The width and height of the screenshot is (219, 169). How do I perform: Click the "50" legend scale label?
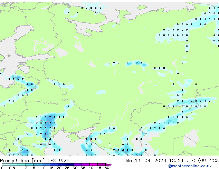coord(107,168)
